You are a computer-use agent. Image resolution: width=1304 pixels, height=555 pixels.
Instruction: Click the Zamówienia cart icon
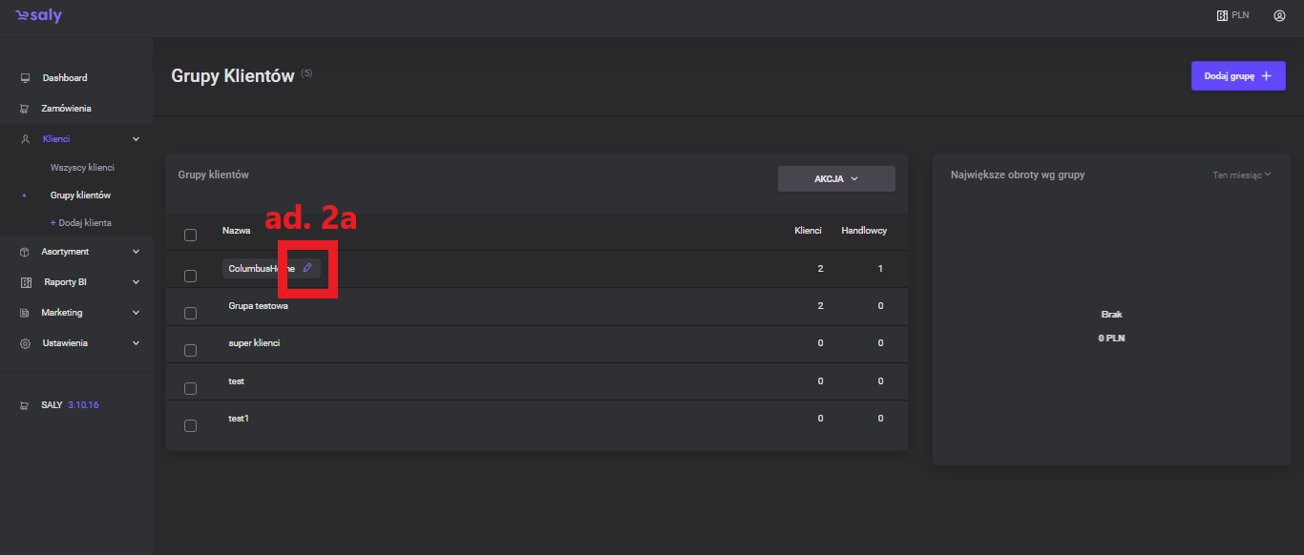[x=26, y=109]
